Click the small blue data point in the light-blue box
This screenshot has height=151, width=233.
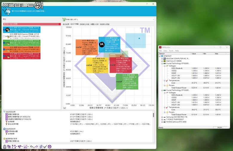tap(139, 38)
